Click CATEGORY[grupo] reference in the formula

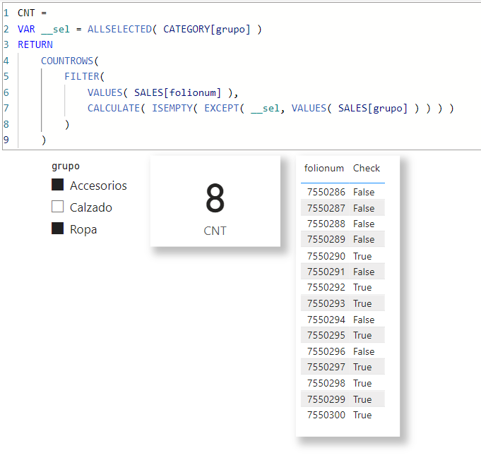[207, 29]
